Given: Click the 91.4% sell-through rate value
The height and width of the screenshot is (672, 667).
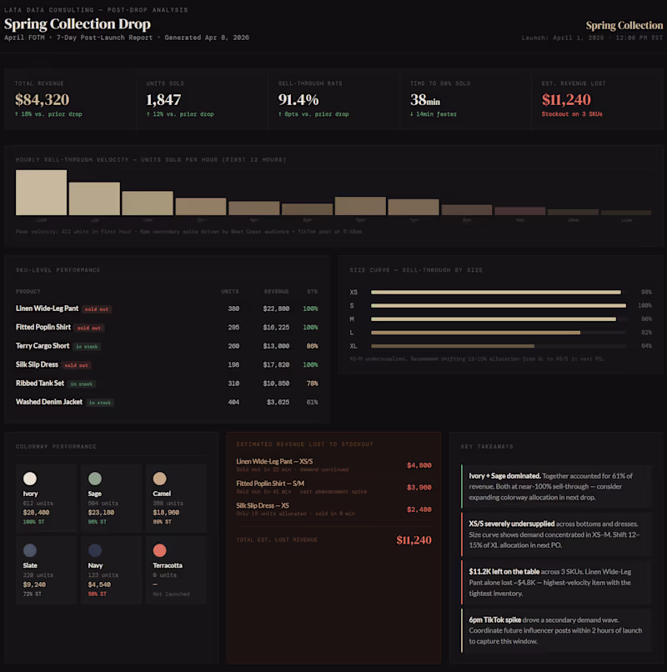Looking at the screenshot, I should [x=298, y=100].
